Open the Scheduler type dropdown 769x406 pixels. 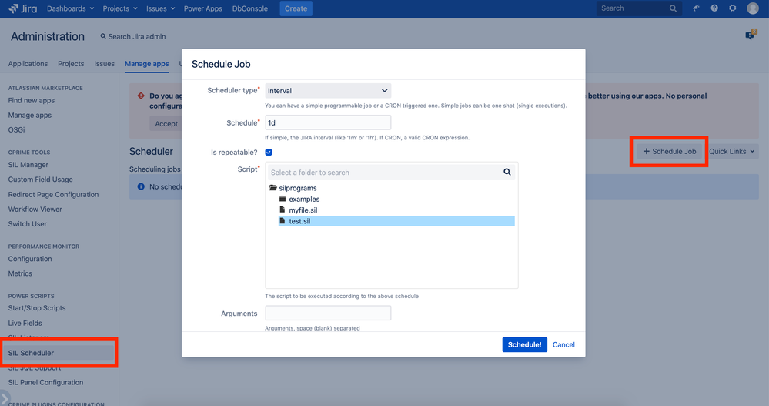coord(328,90)
